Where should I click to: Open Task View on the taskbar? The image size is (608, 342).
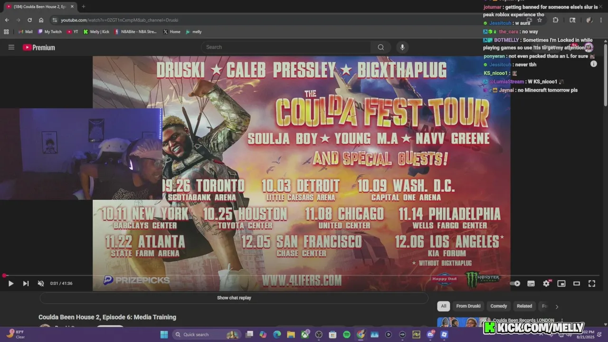[249, 334]
